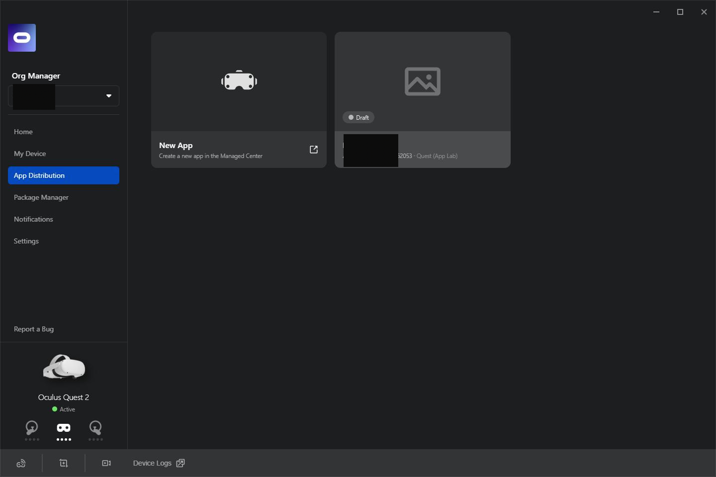Select the right controller icon
The image size is (716, 477).
pos(95,428)
